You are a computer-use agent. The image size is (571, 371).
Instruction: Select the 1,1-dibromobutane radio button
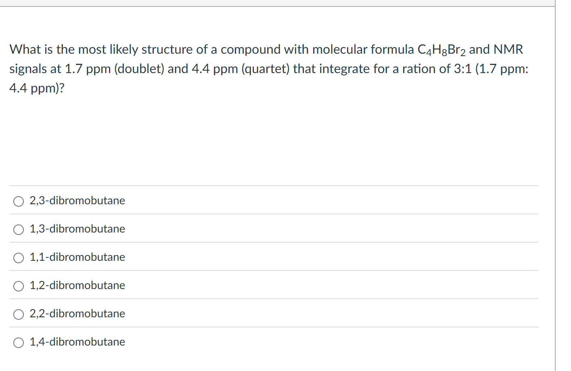pos(18,258)
